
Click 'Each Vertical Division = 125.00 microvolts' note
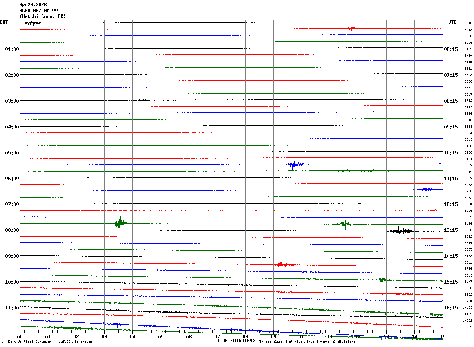[50, 342]
